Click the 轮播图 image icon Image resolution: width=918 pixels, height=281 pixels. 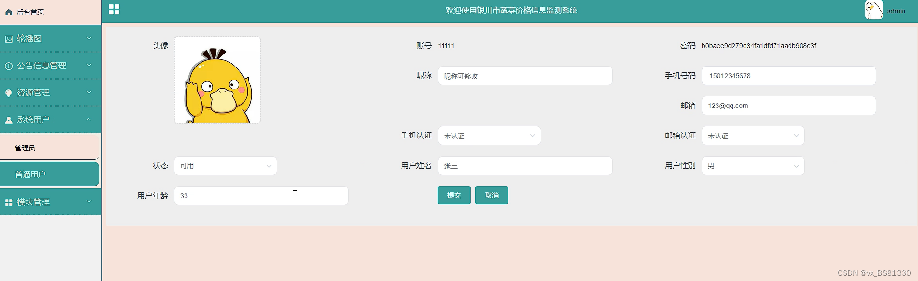click(x=9, y=39)
